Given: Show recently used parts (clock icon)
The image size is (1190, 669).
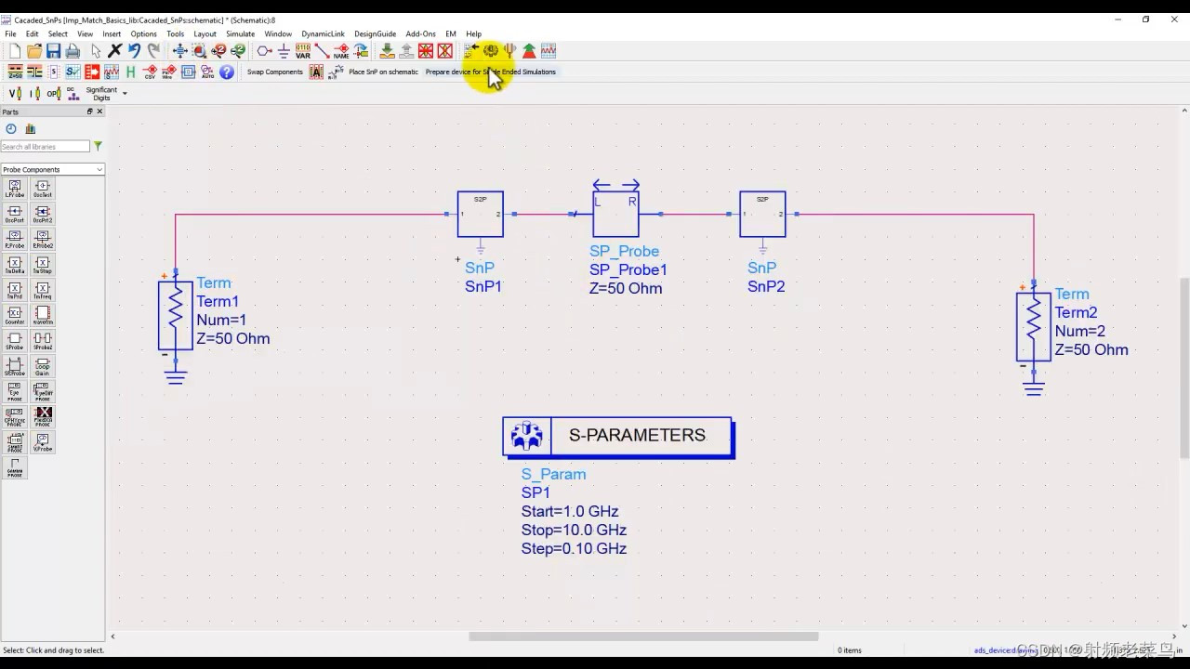Looking at the screenshot, I should click(x=11, y=129).
